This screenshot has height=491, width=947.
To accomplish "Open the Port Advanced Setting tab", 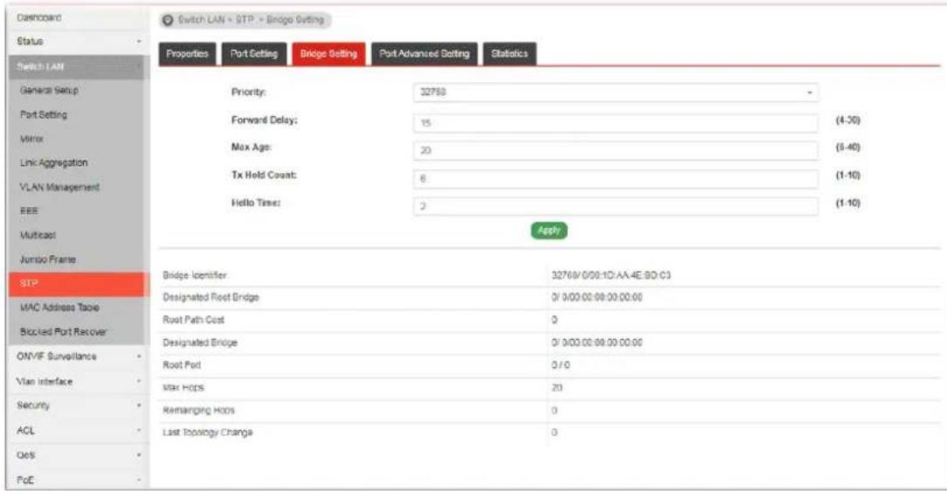I will click(x=424, y=54).
